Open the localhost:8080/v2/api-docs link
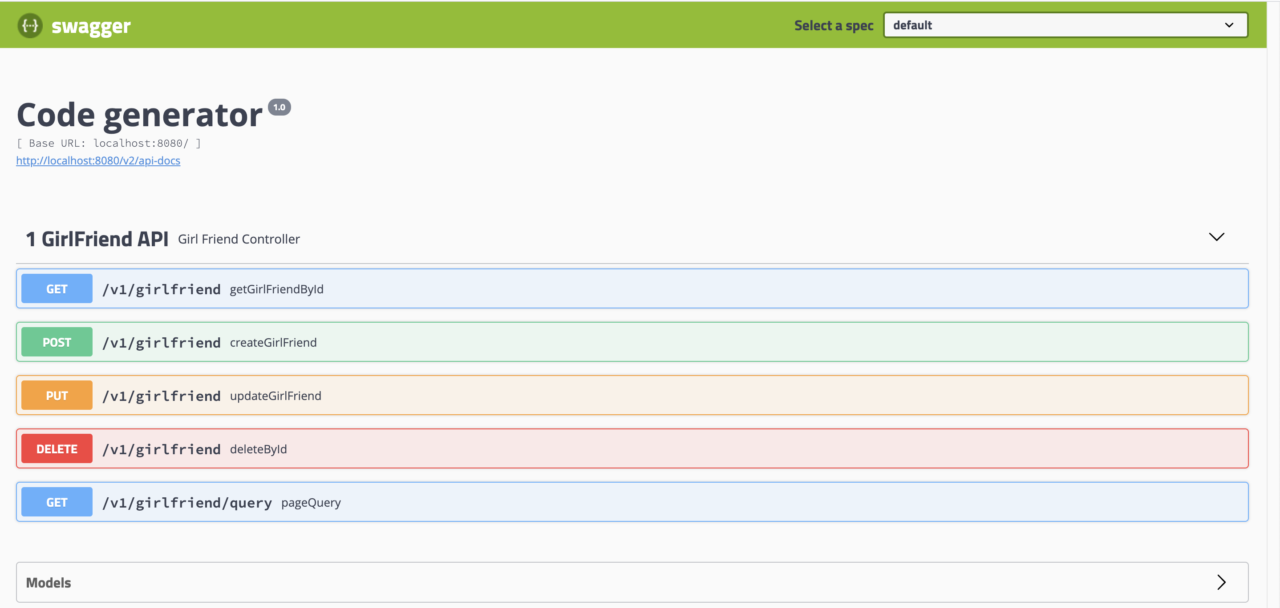The height and width of the screenshot is (608, 1280). tap(98, 161)
